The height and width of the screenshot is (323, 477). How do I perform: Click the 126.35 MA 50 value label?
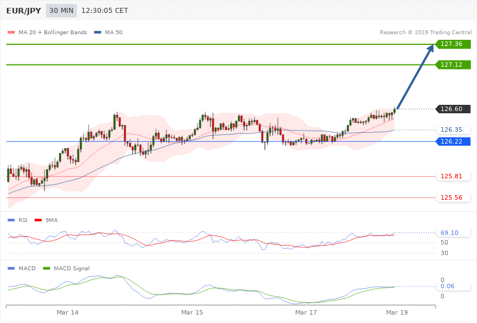(453, 130)
